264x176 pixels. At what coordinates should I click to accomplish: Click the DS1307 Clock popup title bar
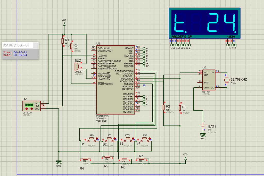point(17,45)
